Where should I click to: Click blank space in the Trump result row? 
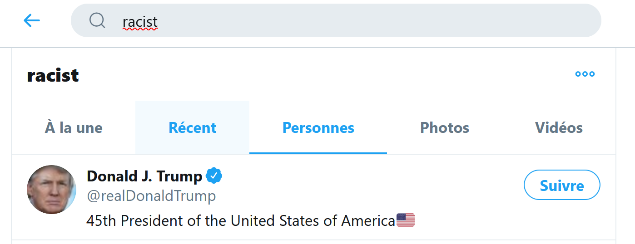coord(363,195)
